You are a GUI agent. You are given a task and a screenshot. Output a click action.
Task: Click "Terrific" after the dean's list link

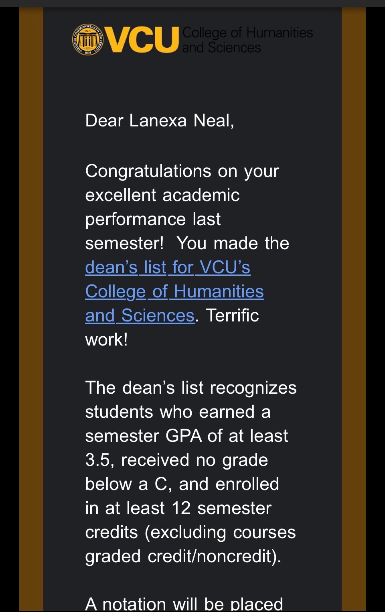[x=233, y=315]
